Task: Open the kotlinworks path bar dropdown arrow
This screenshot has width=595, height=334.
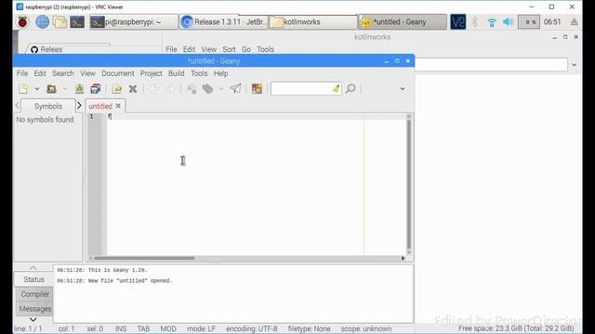Action: pyautogui.click(x=575, y=65)
